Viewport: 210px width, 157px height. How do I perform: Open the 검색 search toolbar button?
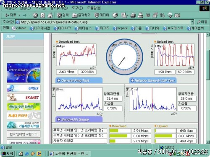pyautogui.click(x=63, y=15)
